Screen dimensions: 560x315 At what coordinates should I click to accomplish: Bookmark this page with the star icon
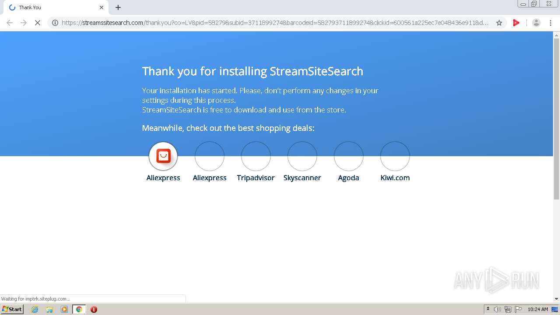(499, 23)
